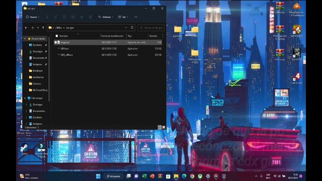Screen dimensions: 322x181
Task: Toggle the select-all checkbox beside Nombre
Action: click(x=57, y=36)
